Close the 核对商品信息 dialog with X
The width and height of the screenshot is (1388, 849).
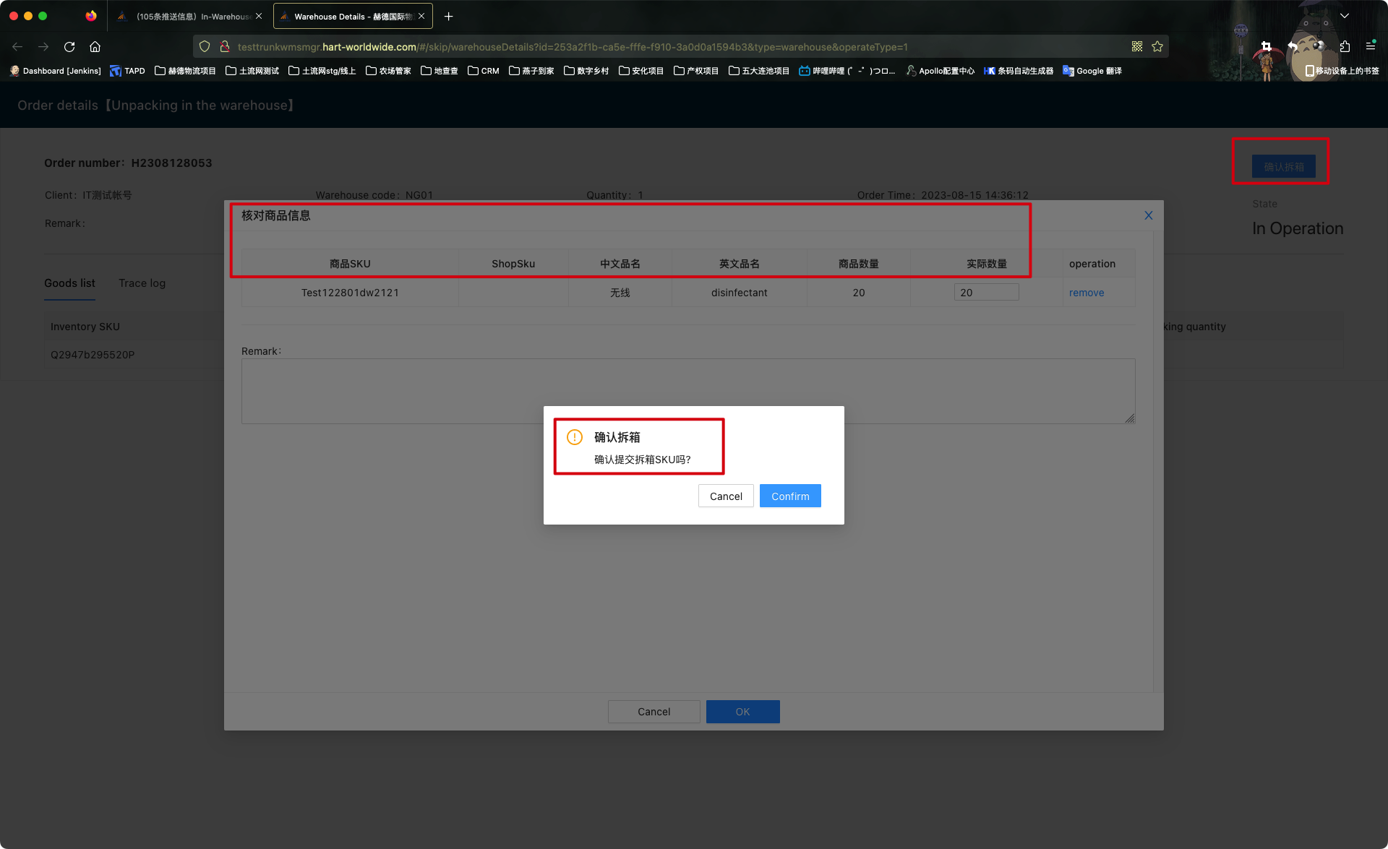tap(1148, 215)
